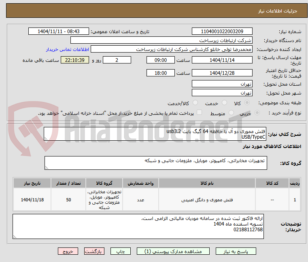Click the response deadline date 1404/11/14
308x262 pixels.
click(222, 60)
